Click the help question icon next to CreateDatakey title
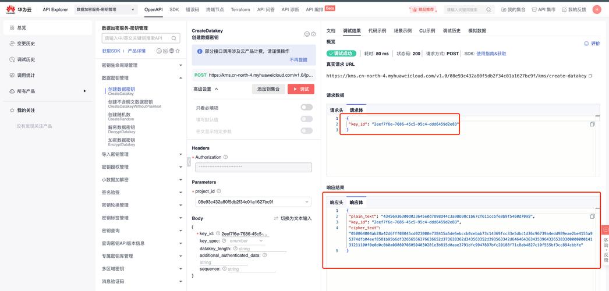 coord(313,34)
